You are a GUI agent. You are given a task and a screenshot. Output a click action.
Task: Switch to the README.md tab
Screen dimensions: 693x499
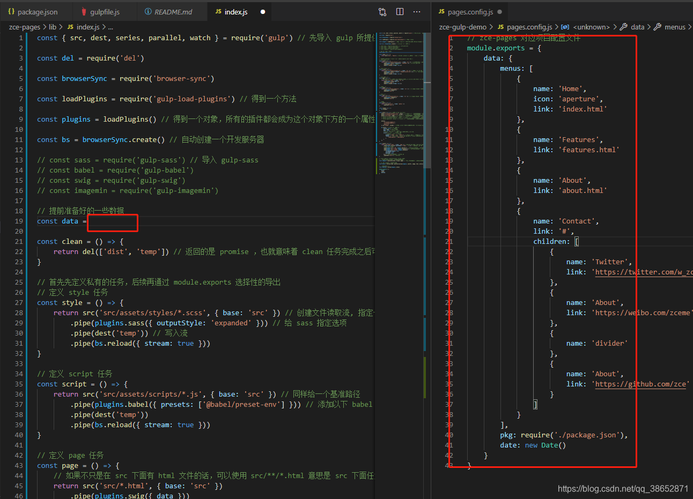coord(173,12)
